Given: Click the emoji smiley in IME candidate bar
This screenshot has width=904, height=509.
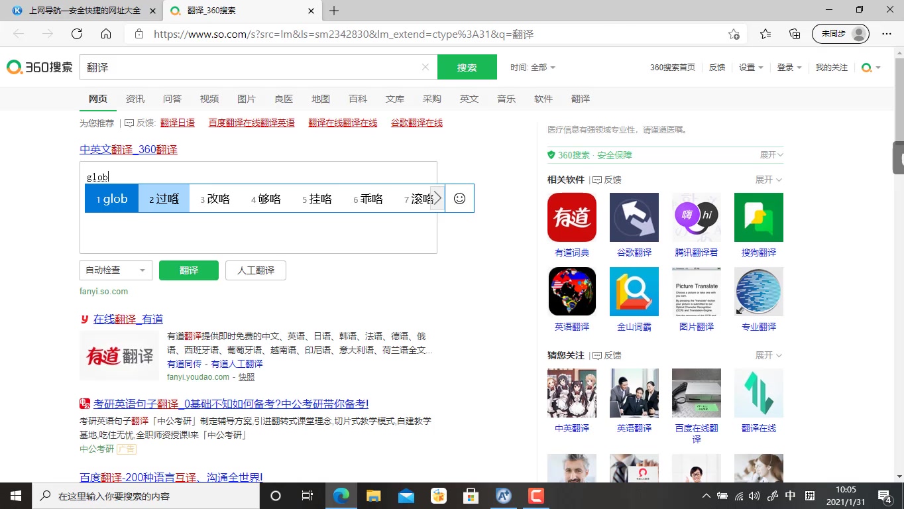Looking at the screenshot, I should (459, 198).
